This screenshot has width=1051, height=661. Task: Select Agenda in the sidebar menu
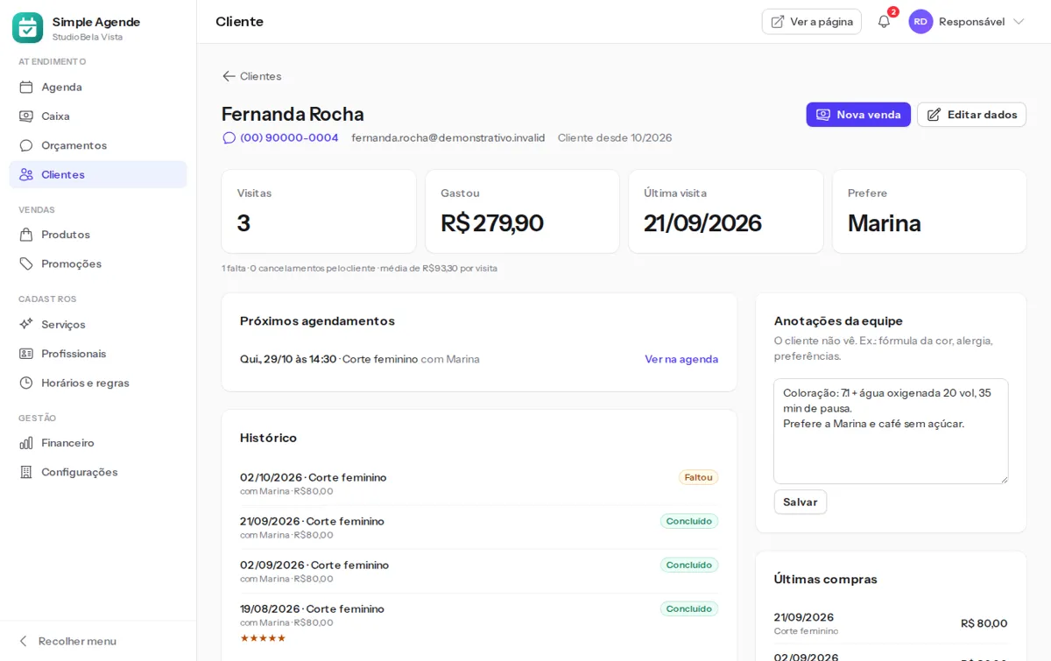click(x=98, y=87)
